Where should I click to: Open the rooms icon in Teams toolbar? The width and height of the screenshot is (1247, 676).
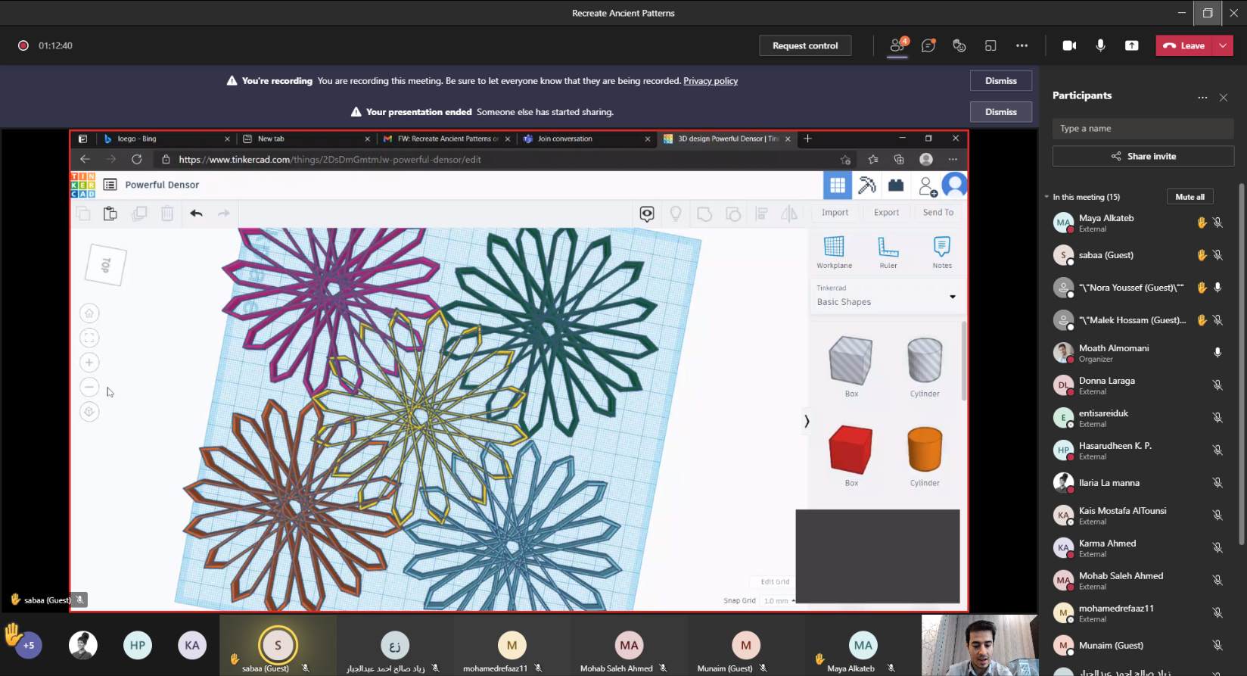(x=990, y=45)
